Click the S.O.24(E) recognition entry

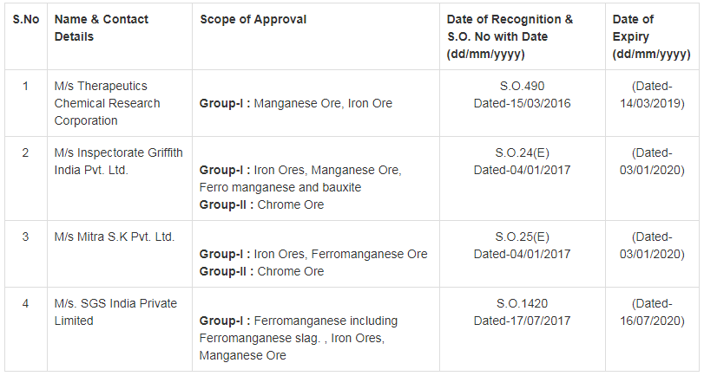click(522, 161)
